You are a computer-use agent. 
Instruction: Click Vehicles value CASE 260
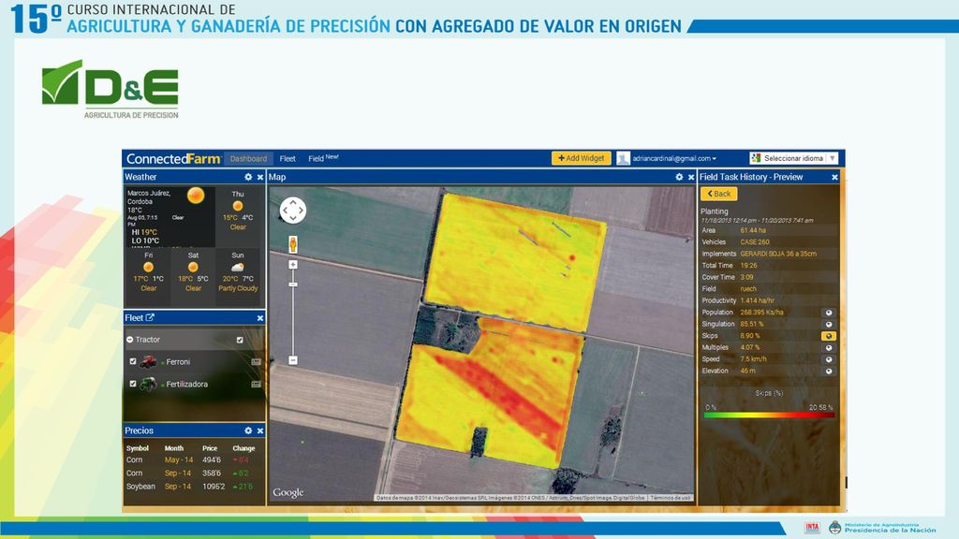755,242
